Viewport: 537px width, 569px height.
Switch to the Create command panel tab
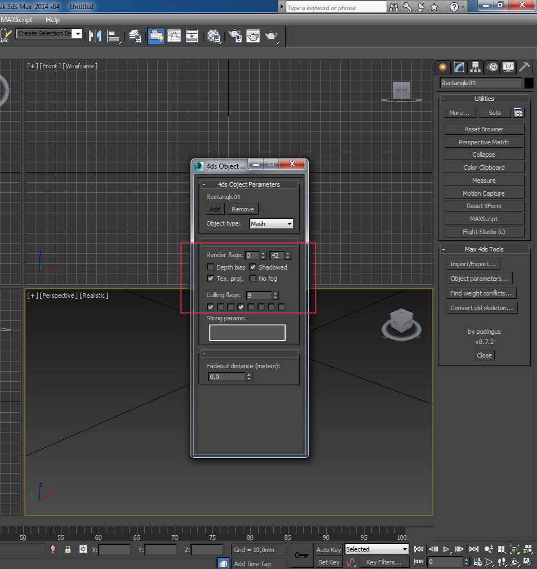tap(443, 67)
